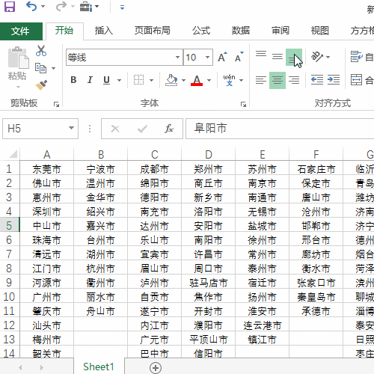Toggle bold formatting
Image resolution: width=374 pixels, height=374 pixels.
(73, 80)
